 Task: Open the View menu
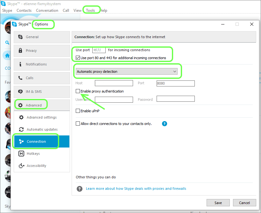pyautogui.click(x=77, y=10)
